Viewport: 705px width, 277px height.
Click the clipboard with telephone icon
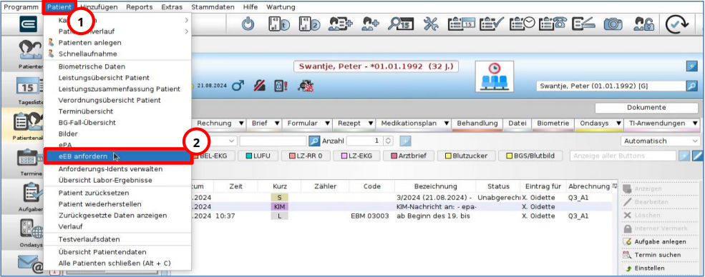553,24
